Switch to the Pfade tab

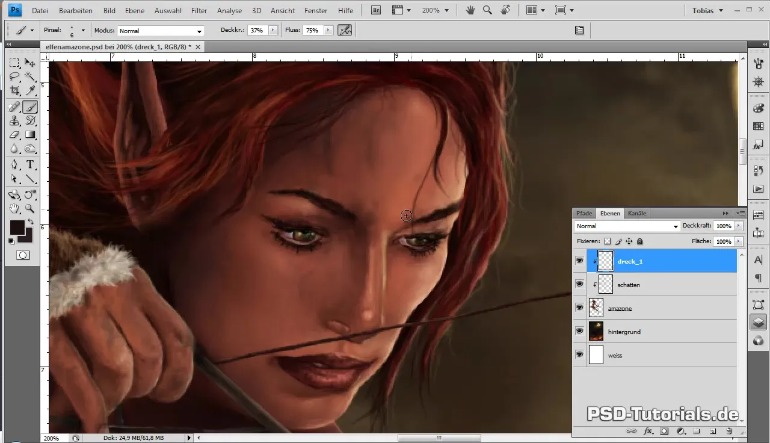click(584, 213)
